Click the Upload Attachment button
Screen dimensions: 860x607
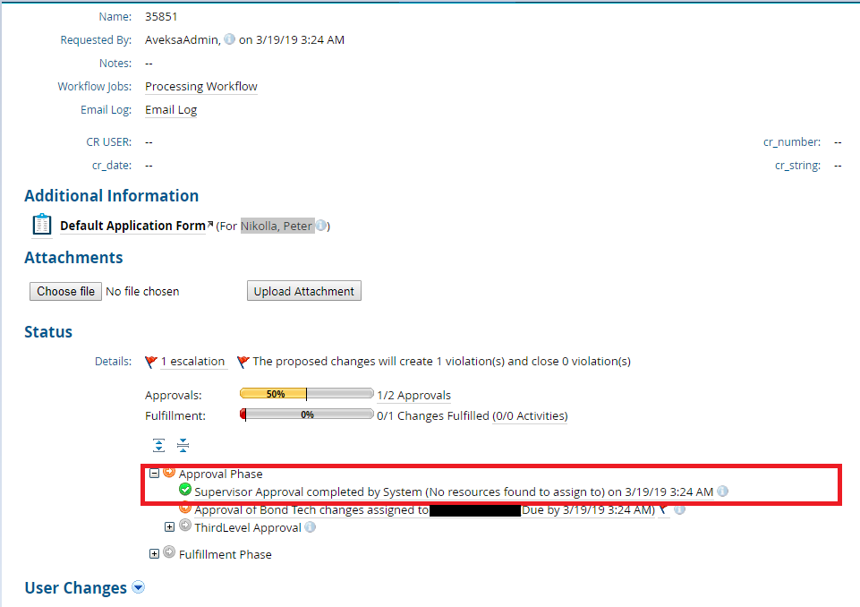(x=303, y=290)
